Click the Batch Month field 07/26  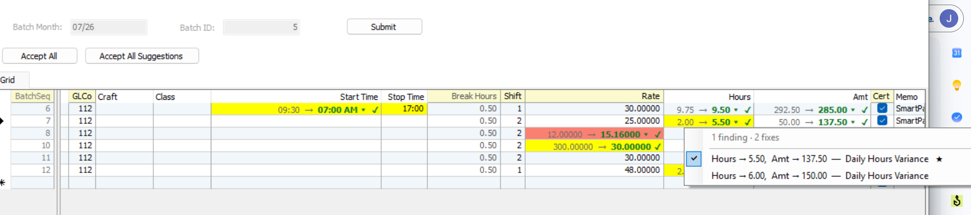pyautogui.click(x=109, y=27)
